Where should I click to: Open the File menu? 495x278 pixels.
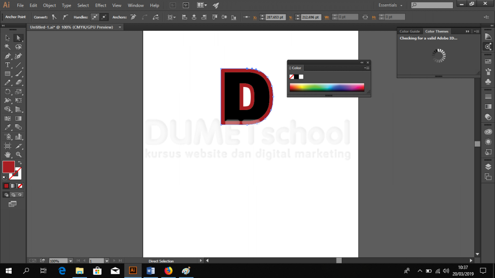point(20,5)
